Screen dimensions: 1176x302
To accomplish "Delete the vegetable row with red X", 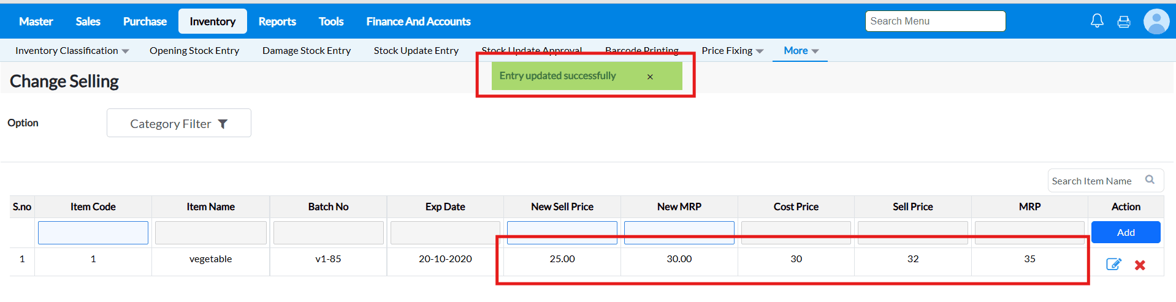I will coord(1140,265).
